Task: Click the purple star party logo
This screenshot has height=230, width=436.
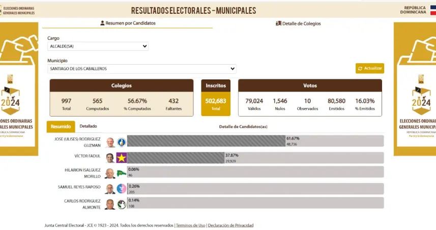Action: tap(121, 158)
